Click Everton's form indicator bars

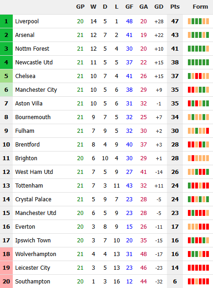pyautogui.click(x=198, y=227)
